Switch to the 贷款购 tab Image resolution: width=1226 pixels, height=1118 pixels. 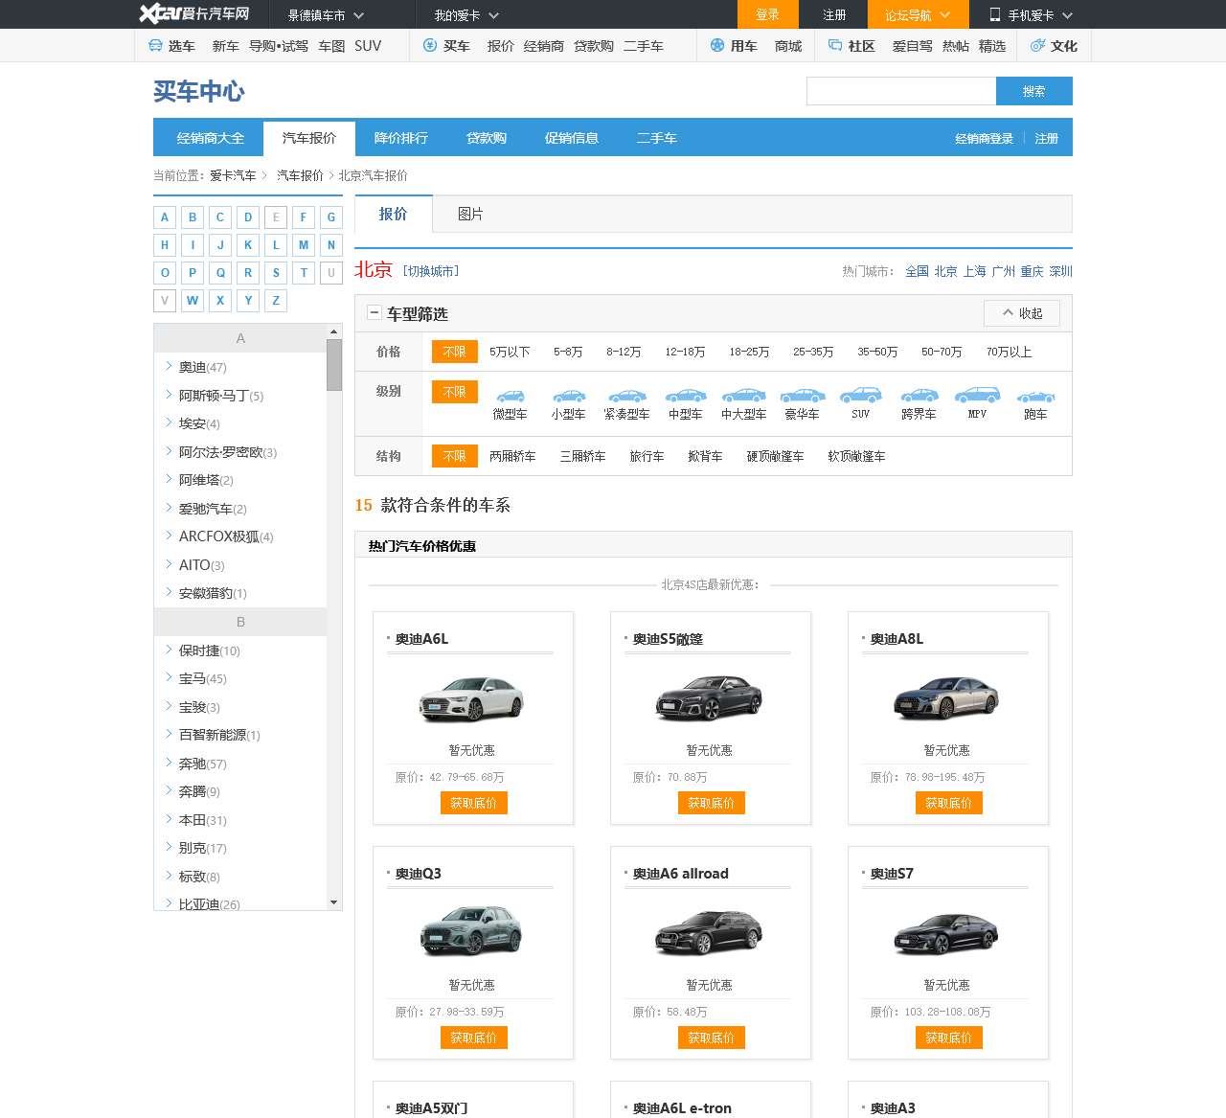486,138
